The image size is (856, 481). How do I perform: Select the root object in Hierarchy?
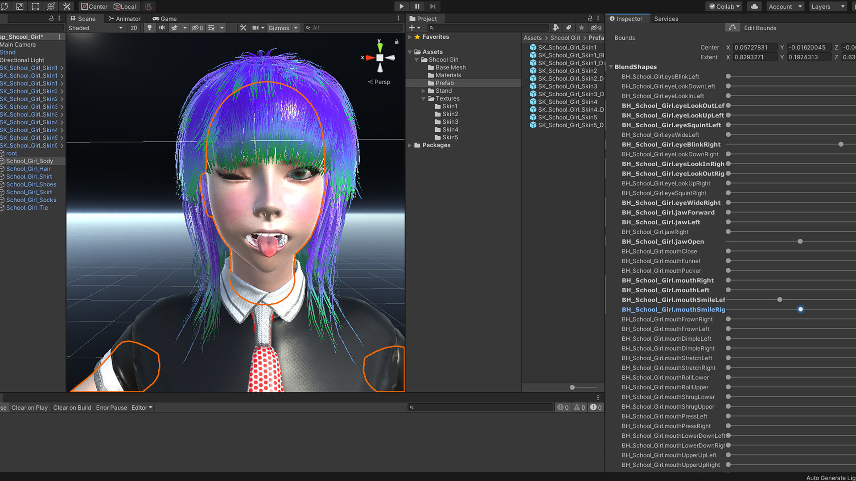[11, 153]
